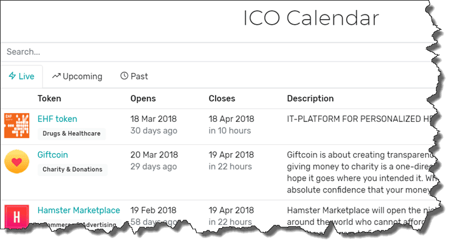The width and height of the screenshot is (455, 249).
Task: Click the Description column header
Action: (x=311, y=98)
